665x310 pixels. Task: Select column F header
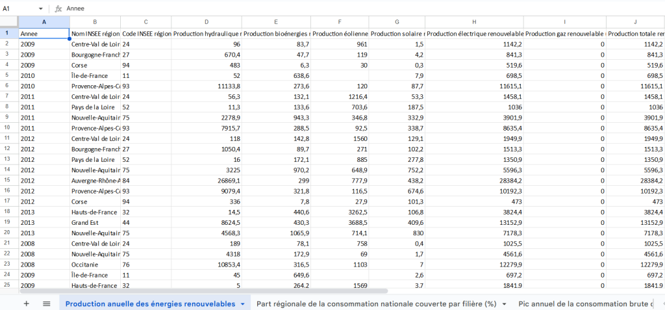[340, 21]
